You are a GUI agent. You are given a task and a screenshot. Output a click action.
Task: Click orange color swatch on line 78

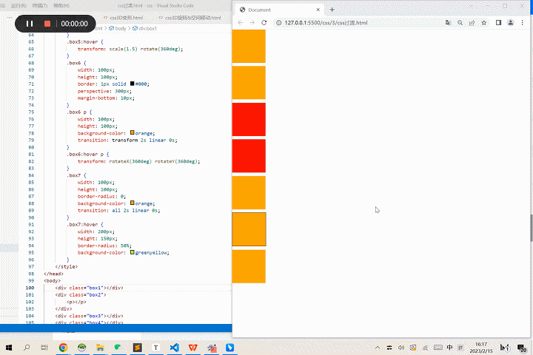click(133, 133)
